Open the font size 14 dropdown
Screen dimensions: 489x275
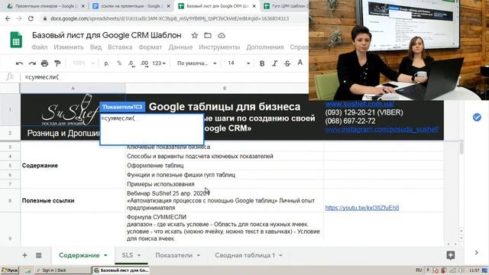point(239,63)
